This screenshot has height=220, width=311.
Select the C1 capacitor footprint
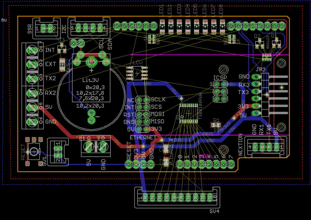coord(166,149)
